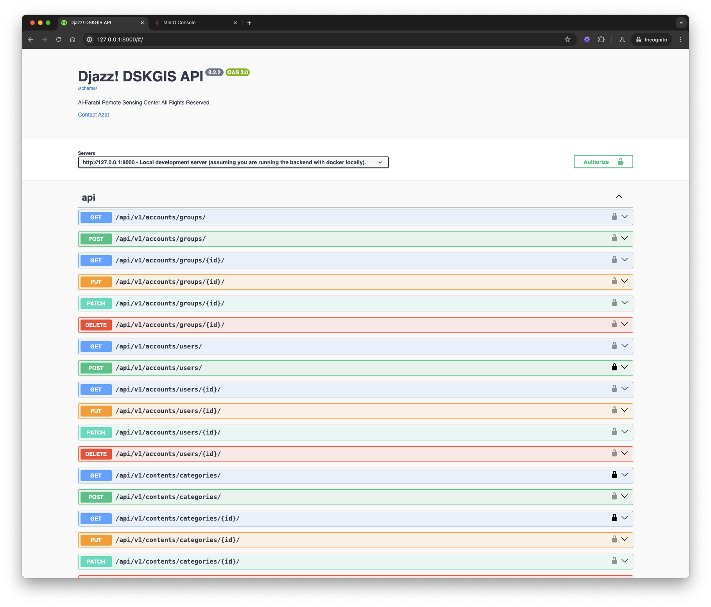Open the Servers dropdown

click(233, 162)
